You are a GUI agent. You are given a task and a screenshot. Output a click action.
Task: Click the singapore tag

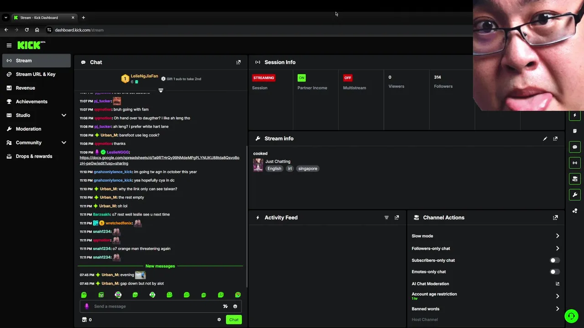pos(308,169)
